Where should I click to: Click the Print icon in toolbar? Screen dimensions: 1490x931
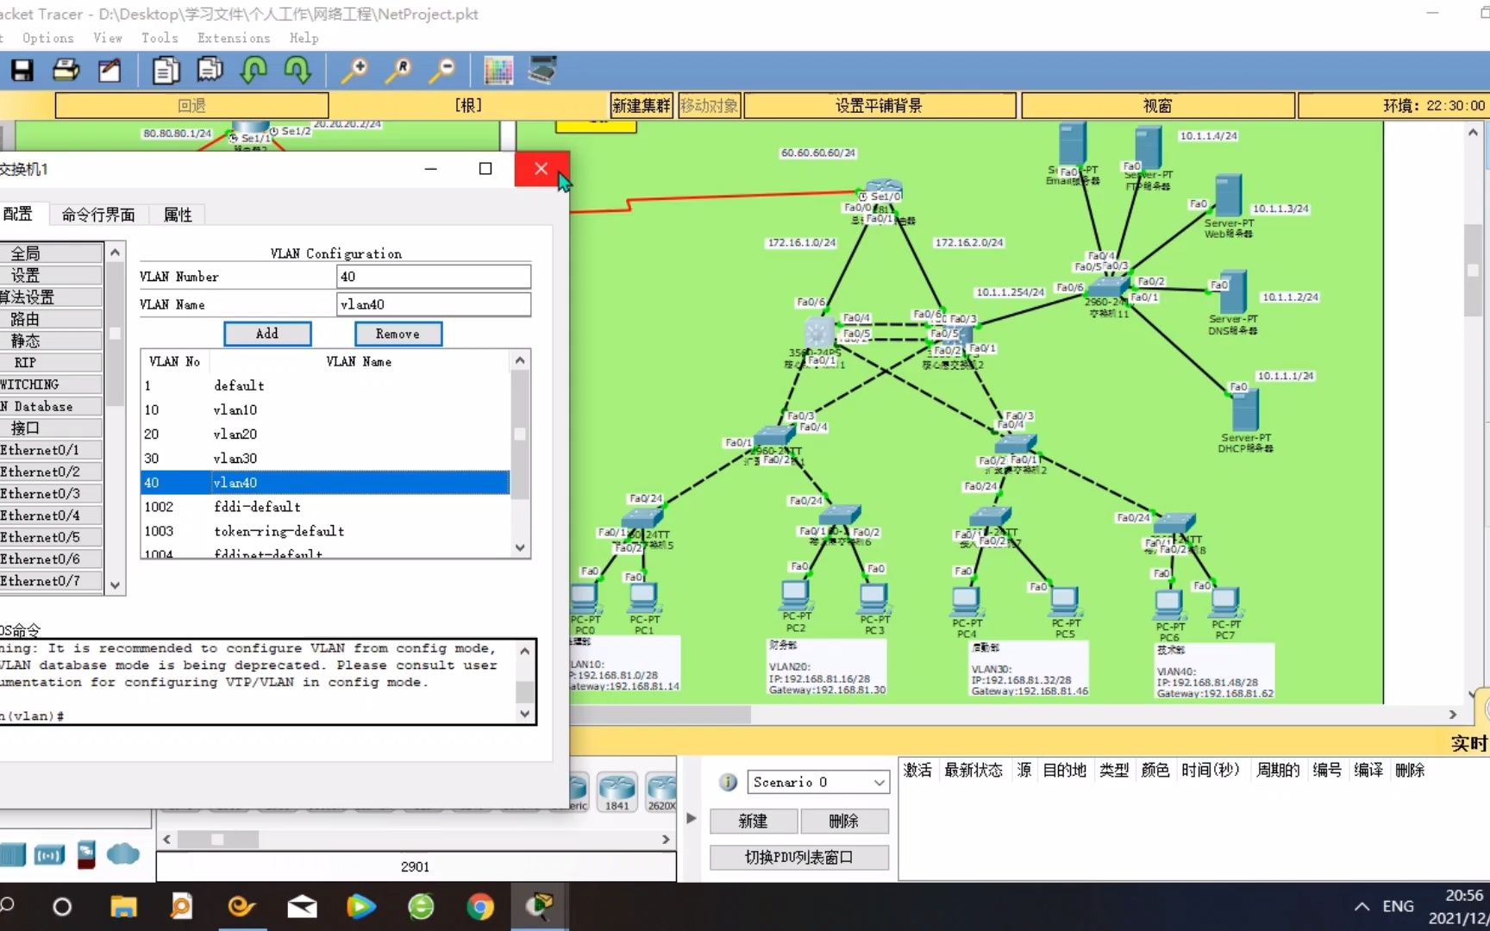[x=66, y=71]
